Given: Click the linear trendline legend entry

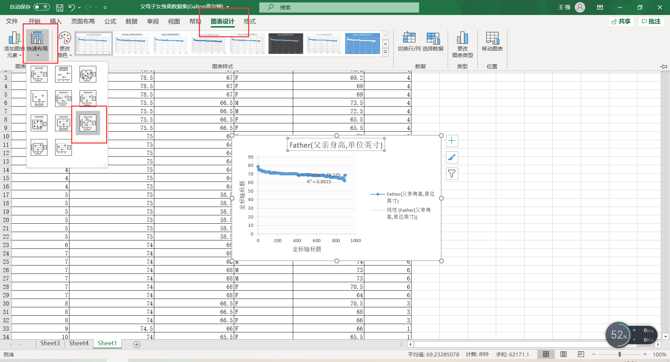Looking at the screenshot, I should [x=400, y=213].
